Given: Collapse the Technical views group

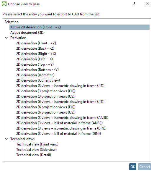Looking at the screenshot, I should pyautogui.click(x=6, y=139).
